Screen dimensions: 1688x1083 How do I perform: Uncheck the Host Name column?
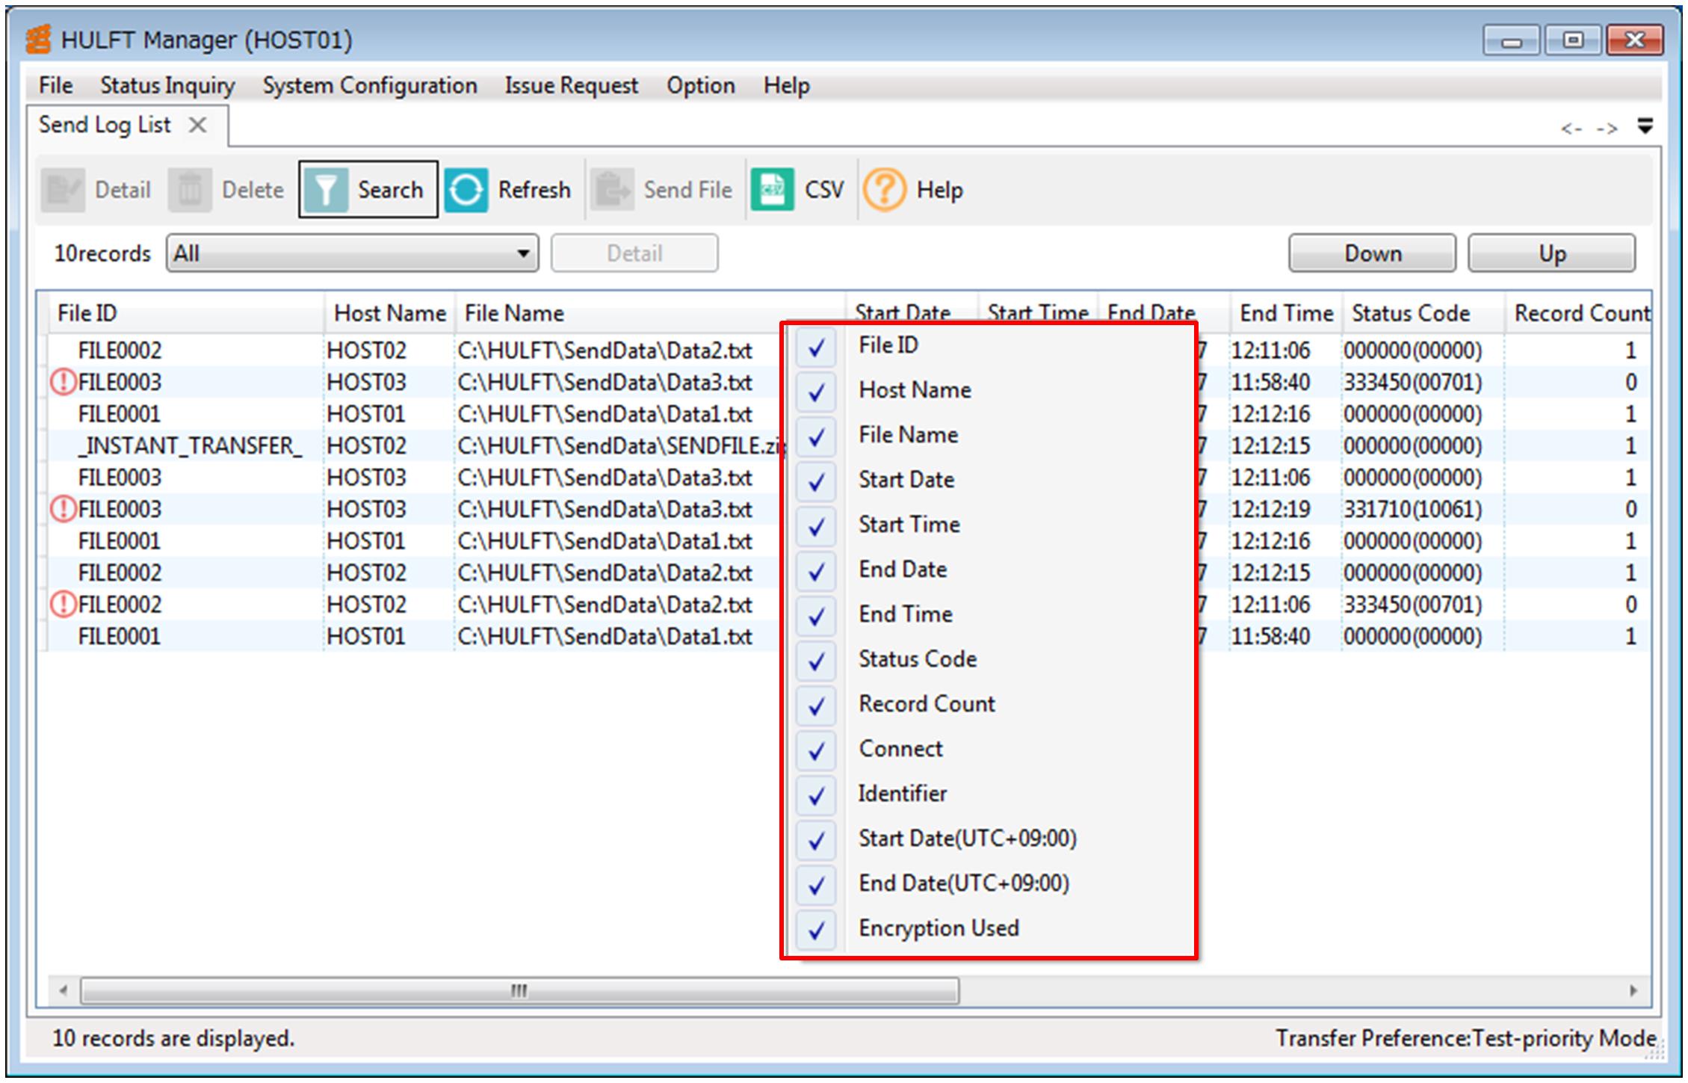click(x=816, y=391)
